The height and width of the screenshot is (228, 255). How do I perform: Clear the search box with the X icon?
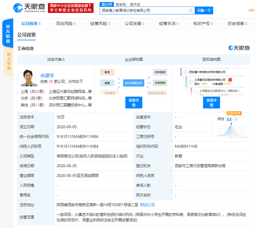191,11
